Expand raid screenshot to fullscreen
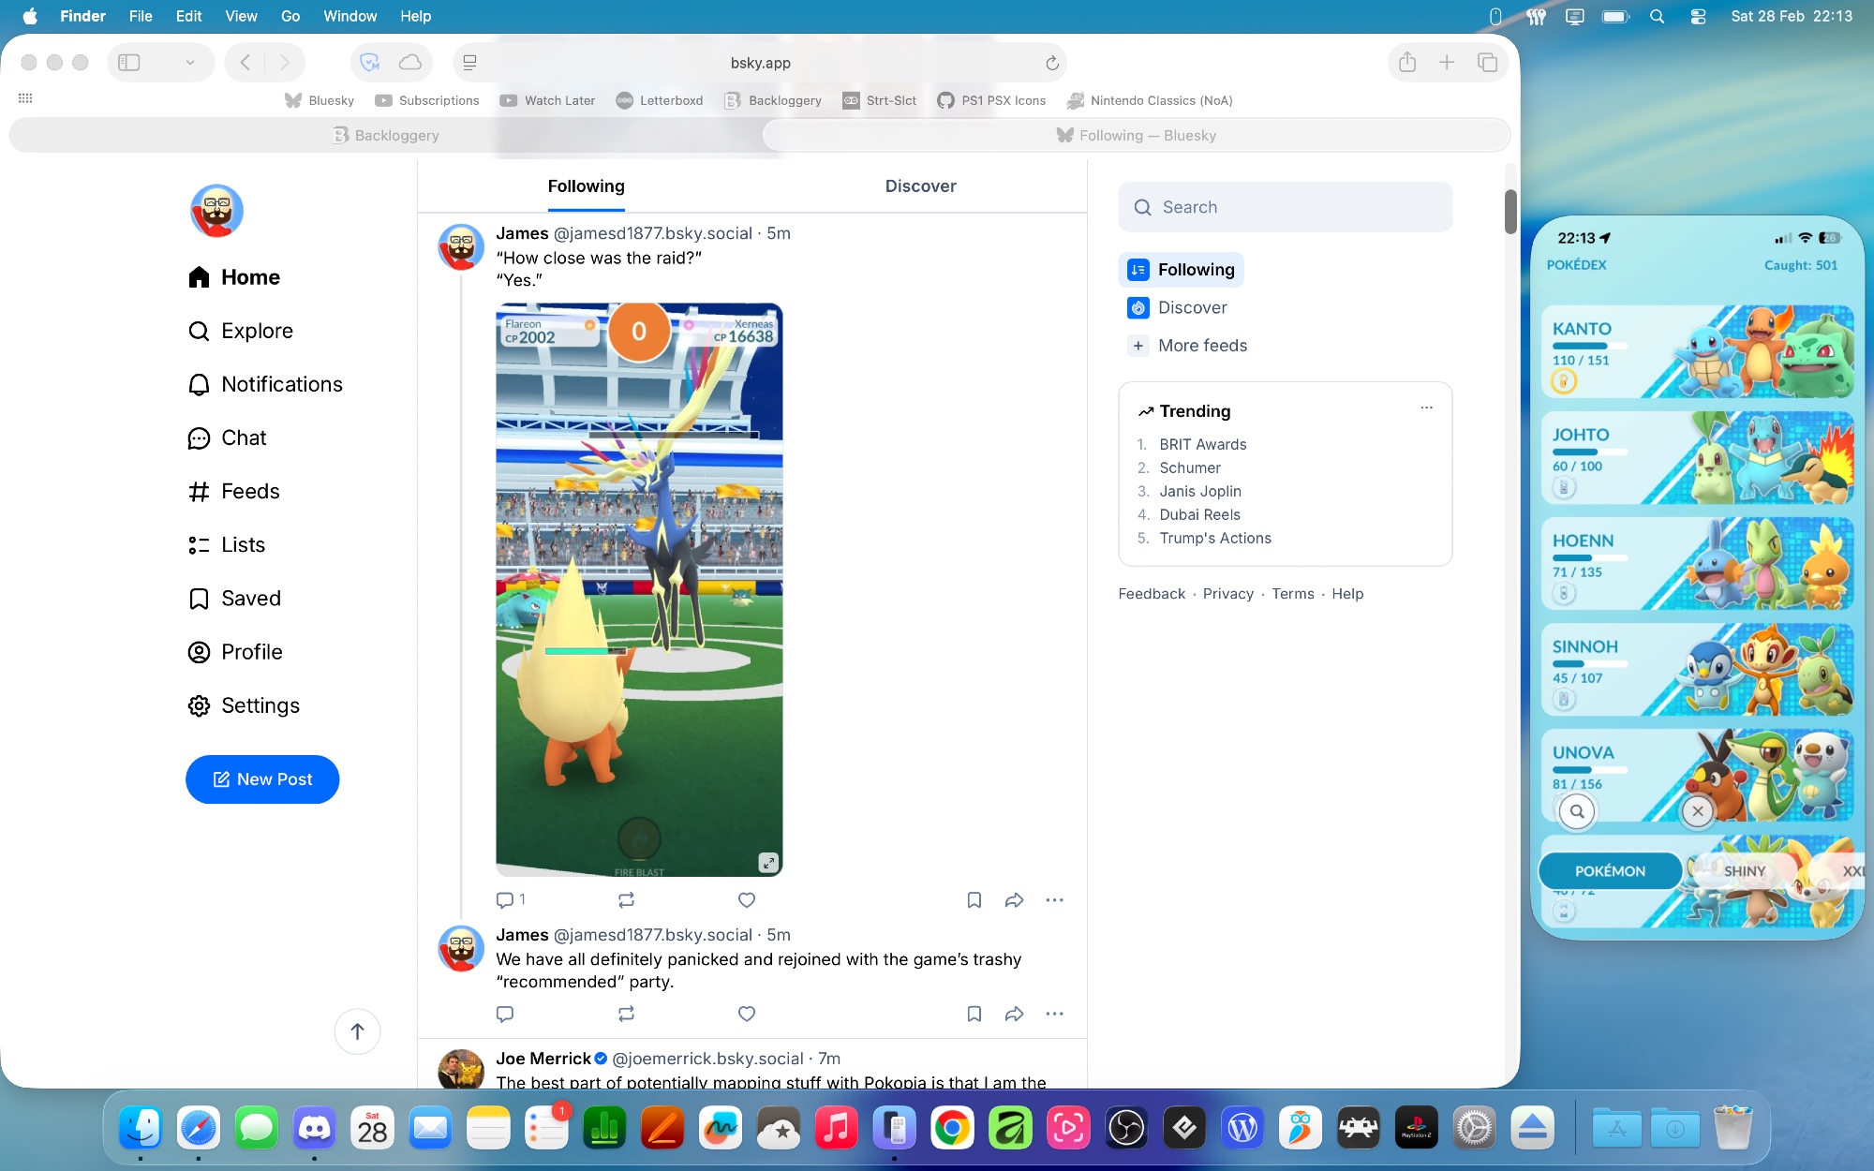1874x1171 pixels. click(767, 863)
